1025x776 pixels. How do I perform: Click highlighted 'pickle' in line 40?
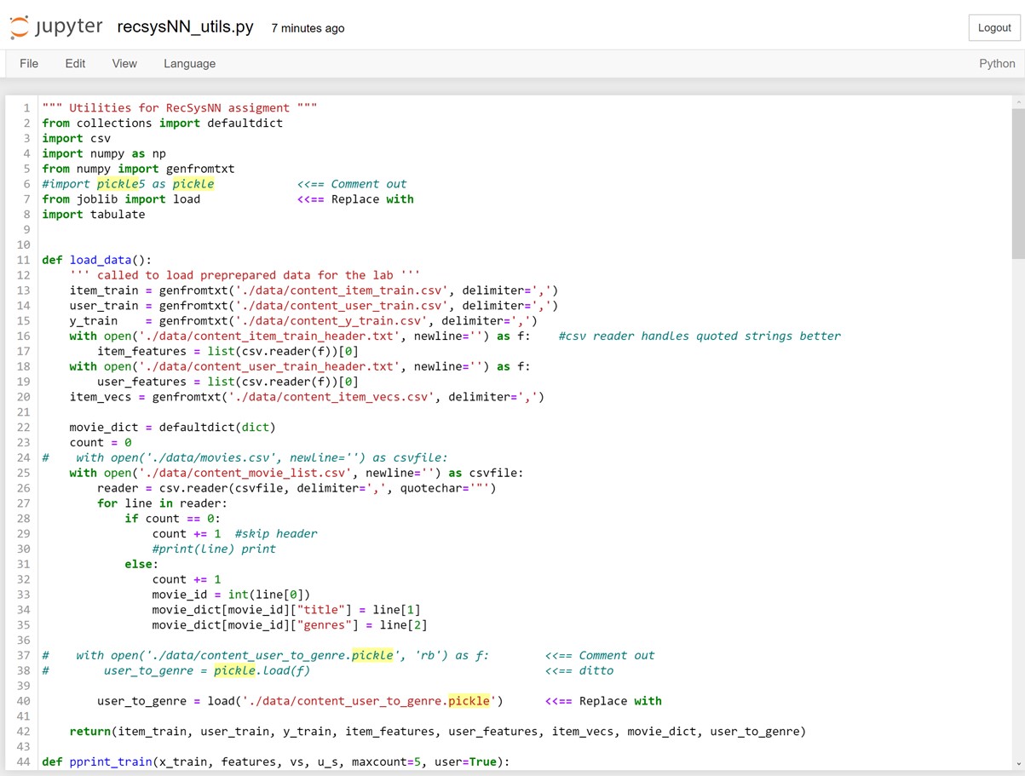pos(469,701)
